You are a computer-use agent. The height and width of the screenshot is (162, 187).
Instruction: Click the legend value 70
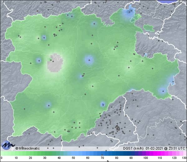pyautogui.click(x=102, y=158)
